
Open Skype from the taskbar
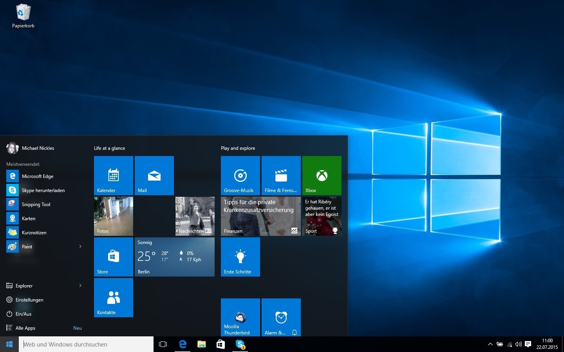240,344
